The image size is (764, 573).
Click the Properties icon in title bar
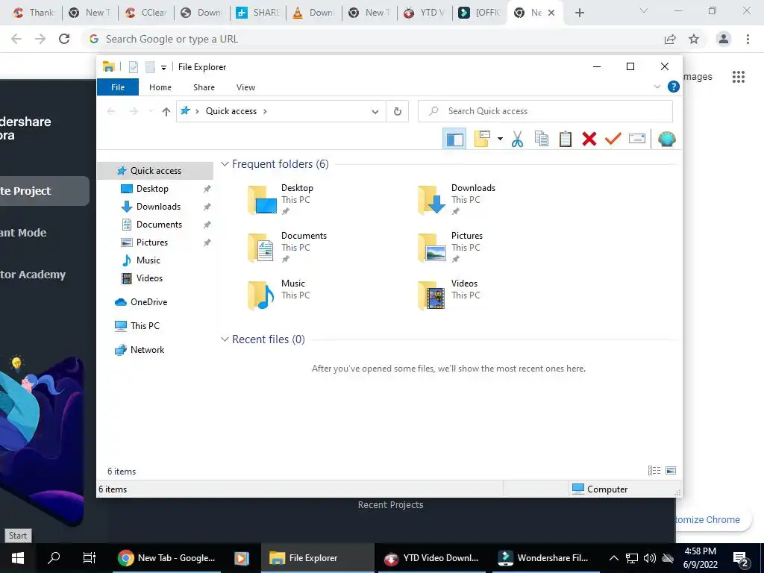[134, 67]
